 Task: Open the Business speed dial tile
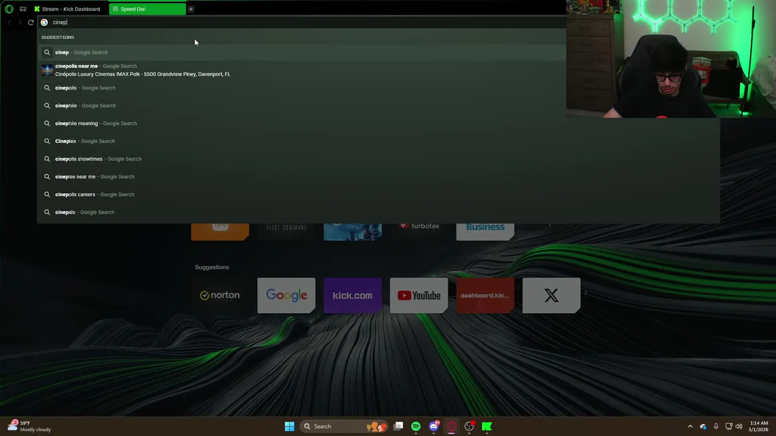click(485, 231)
